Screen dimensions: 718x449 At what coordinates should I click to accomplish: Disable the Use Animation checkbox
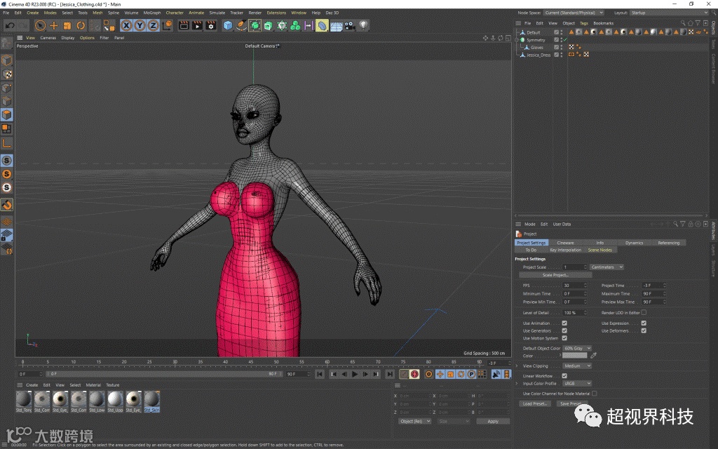coord(564,323)
